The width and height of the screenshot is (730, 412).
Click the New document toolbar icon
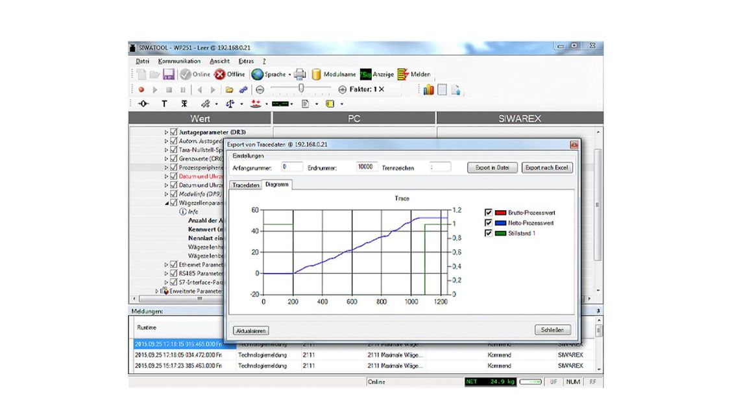point(141,74)
